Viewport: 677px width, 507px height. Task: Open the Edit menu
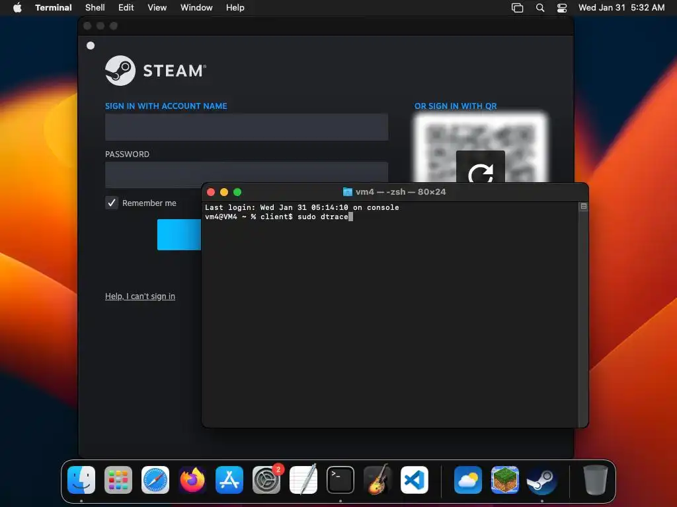click(x=126, y=7)
